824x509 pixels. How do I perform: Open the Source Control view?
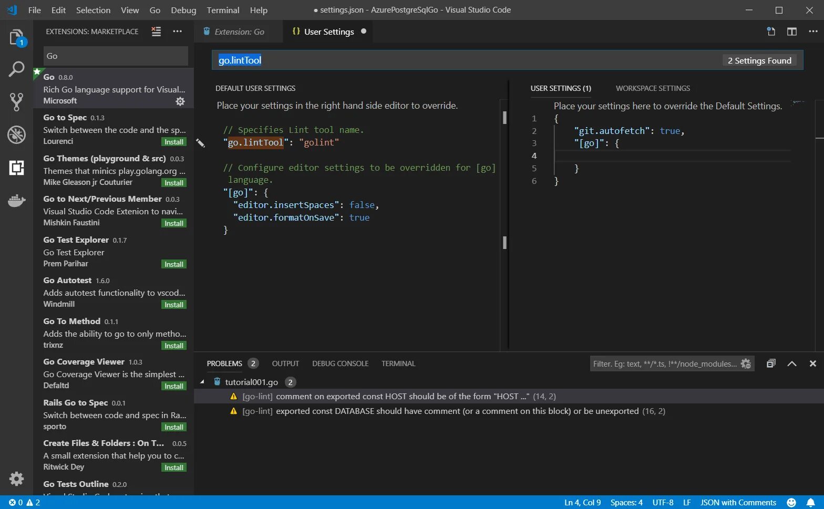click(x=16, y=102)
